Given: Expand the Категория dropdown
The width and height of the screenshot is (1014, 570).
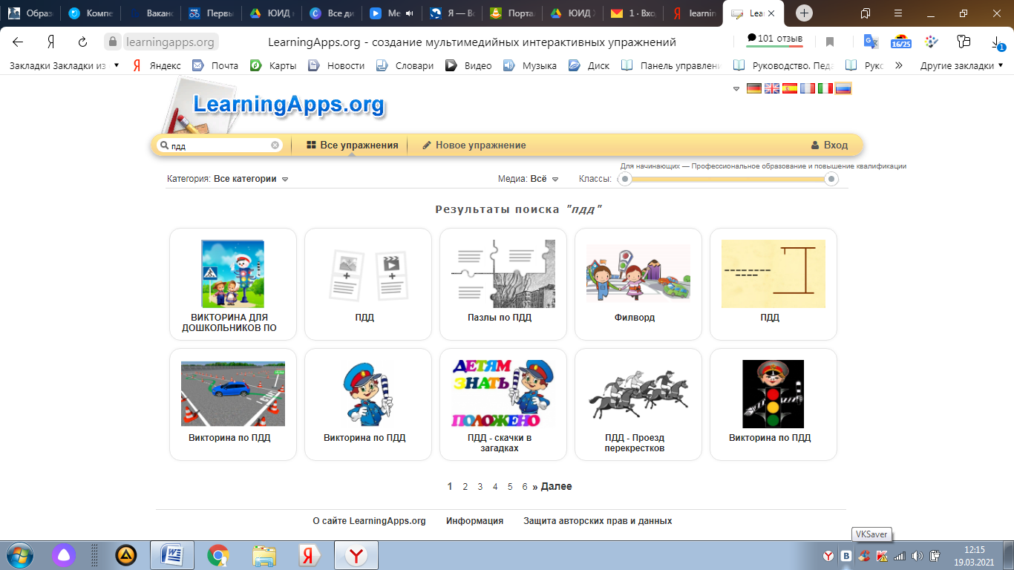Looking at the screenshot, I should click(x=285, y=179).
